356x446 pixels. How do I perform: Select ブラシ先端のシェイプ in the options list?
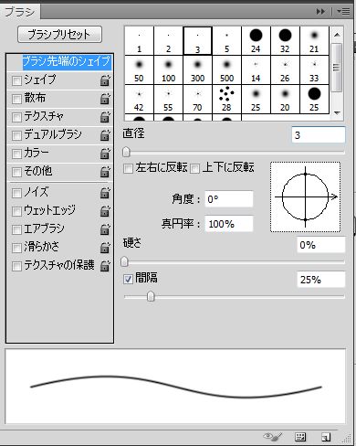(67, 61)
